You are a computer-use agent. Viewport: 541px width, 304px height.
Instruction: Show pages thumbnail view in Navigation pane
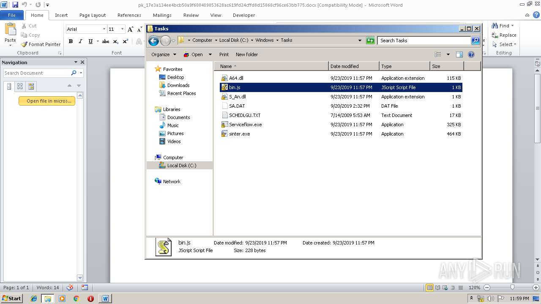20,86
